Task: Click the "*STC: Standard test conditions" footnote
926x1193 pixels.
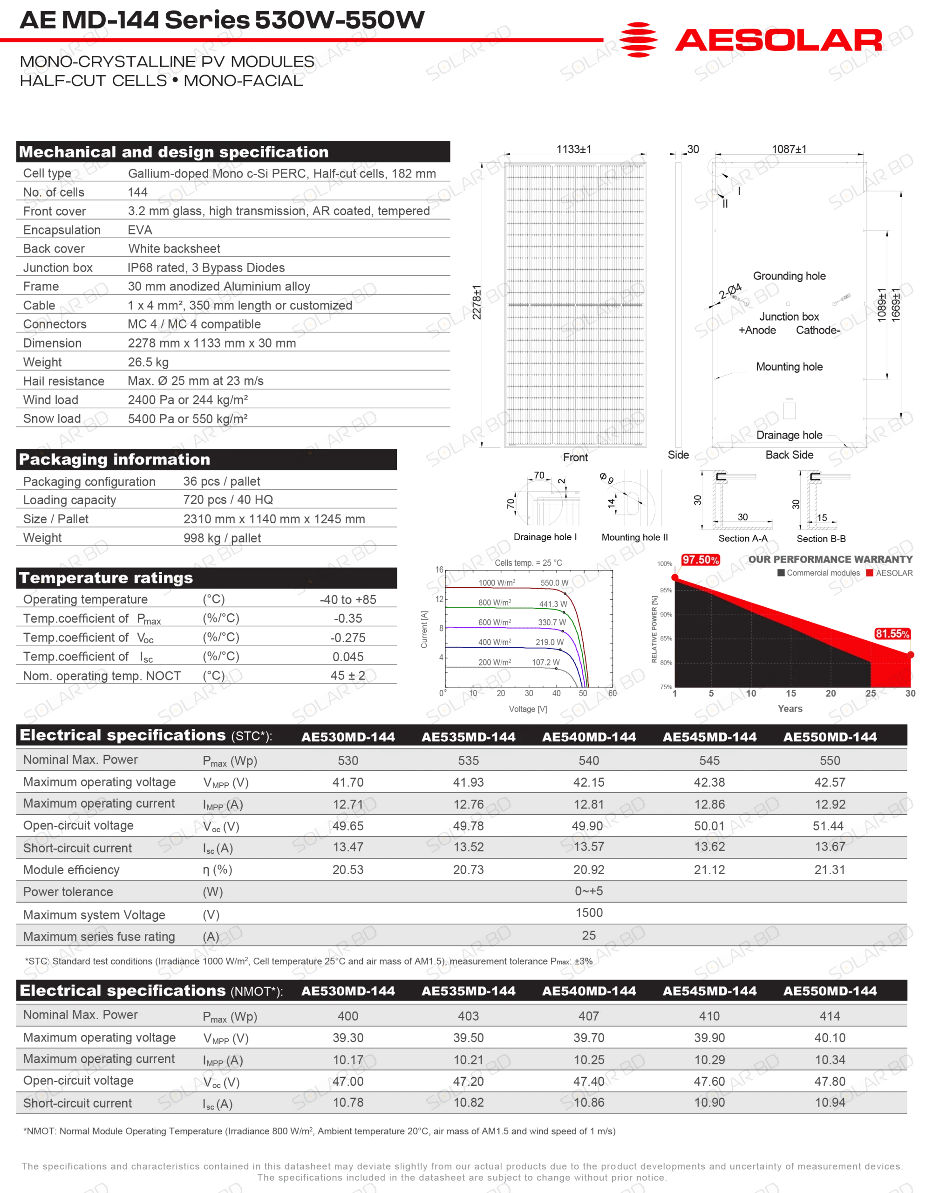Action: (308, 961)
